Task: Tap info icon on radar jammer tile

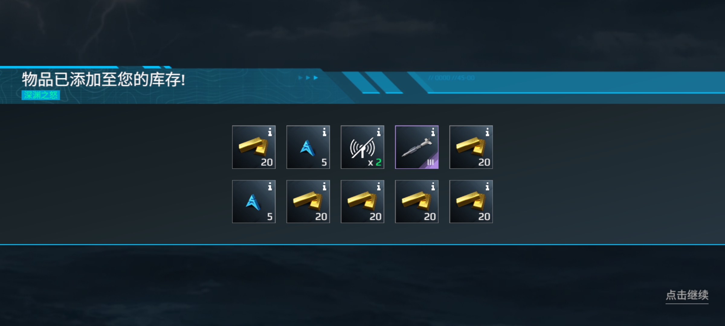Action: [x=379, y=132]
